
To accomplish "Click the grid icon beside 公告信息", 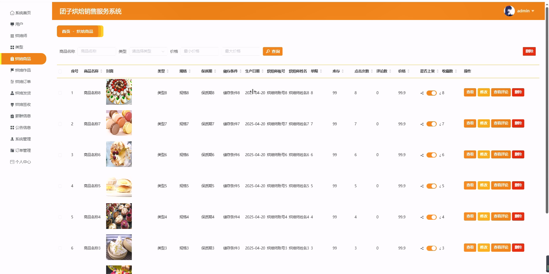I will (x=12, y=128).
